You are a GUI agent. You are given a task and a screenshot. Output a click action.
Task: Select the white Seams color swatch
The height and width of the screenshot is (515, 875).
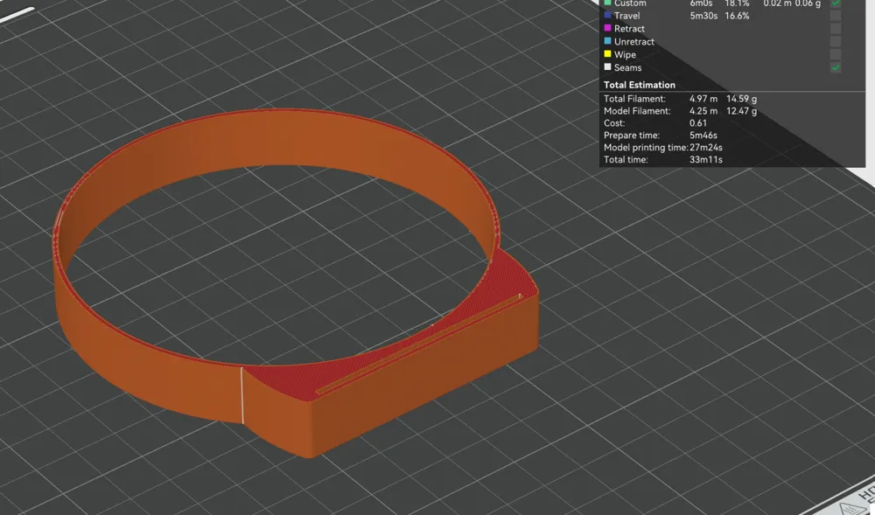tap(608, 66)
